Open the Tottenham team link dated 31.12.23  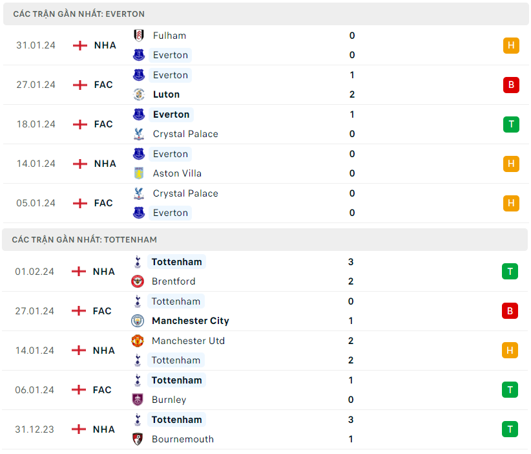[x=177, y=420]
